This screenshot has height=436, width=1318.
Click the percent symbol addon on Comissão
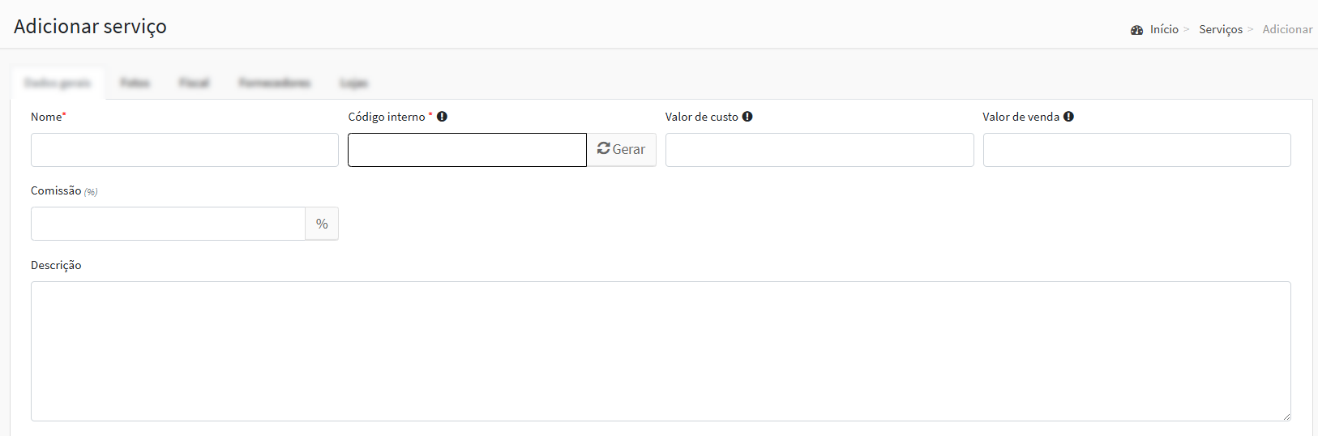[x=322, y=224]
